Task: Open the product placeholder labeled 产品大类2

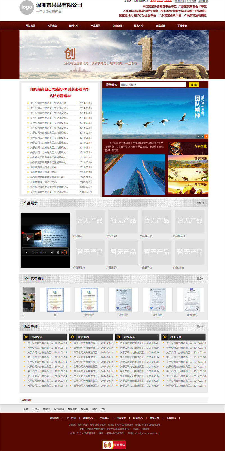Action: [x=190, y=253]
